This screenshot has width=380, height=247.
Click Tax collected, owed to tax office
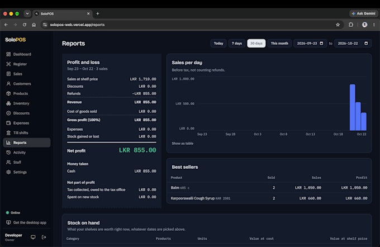click(x=96, y=189)
